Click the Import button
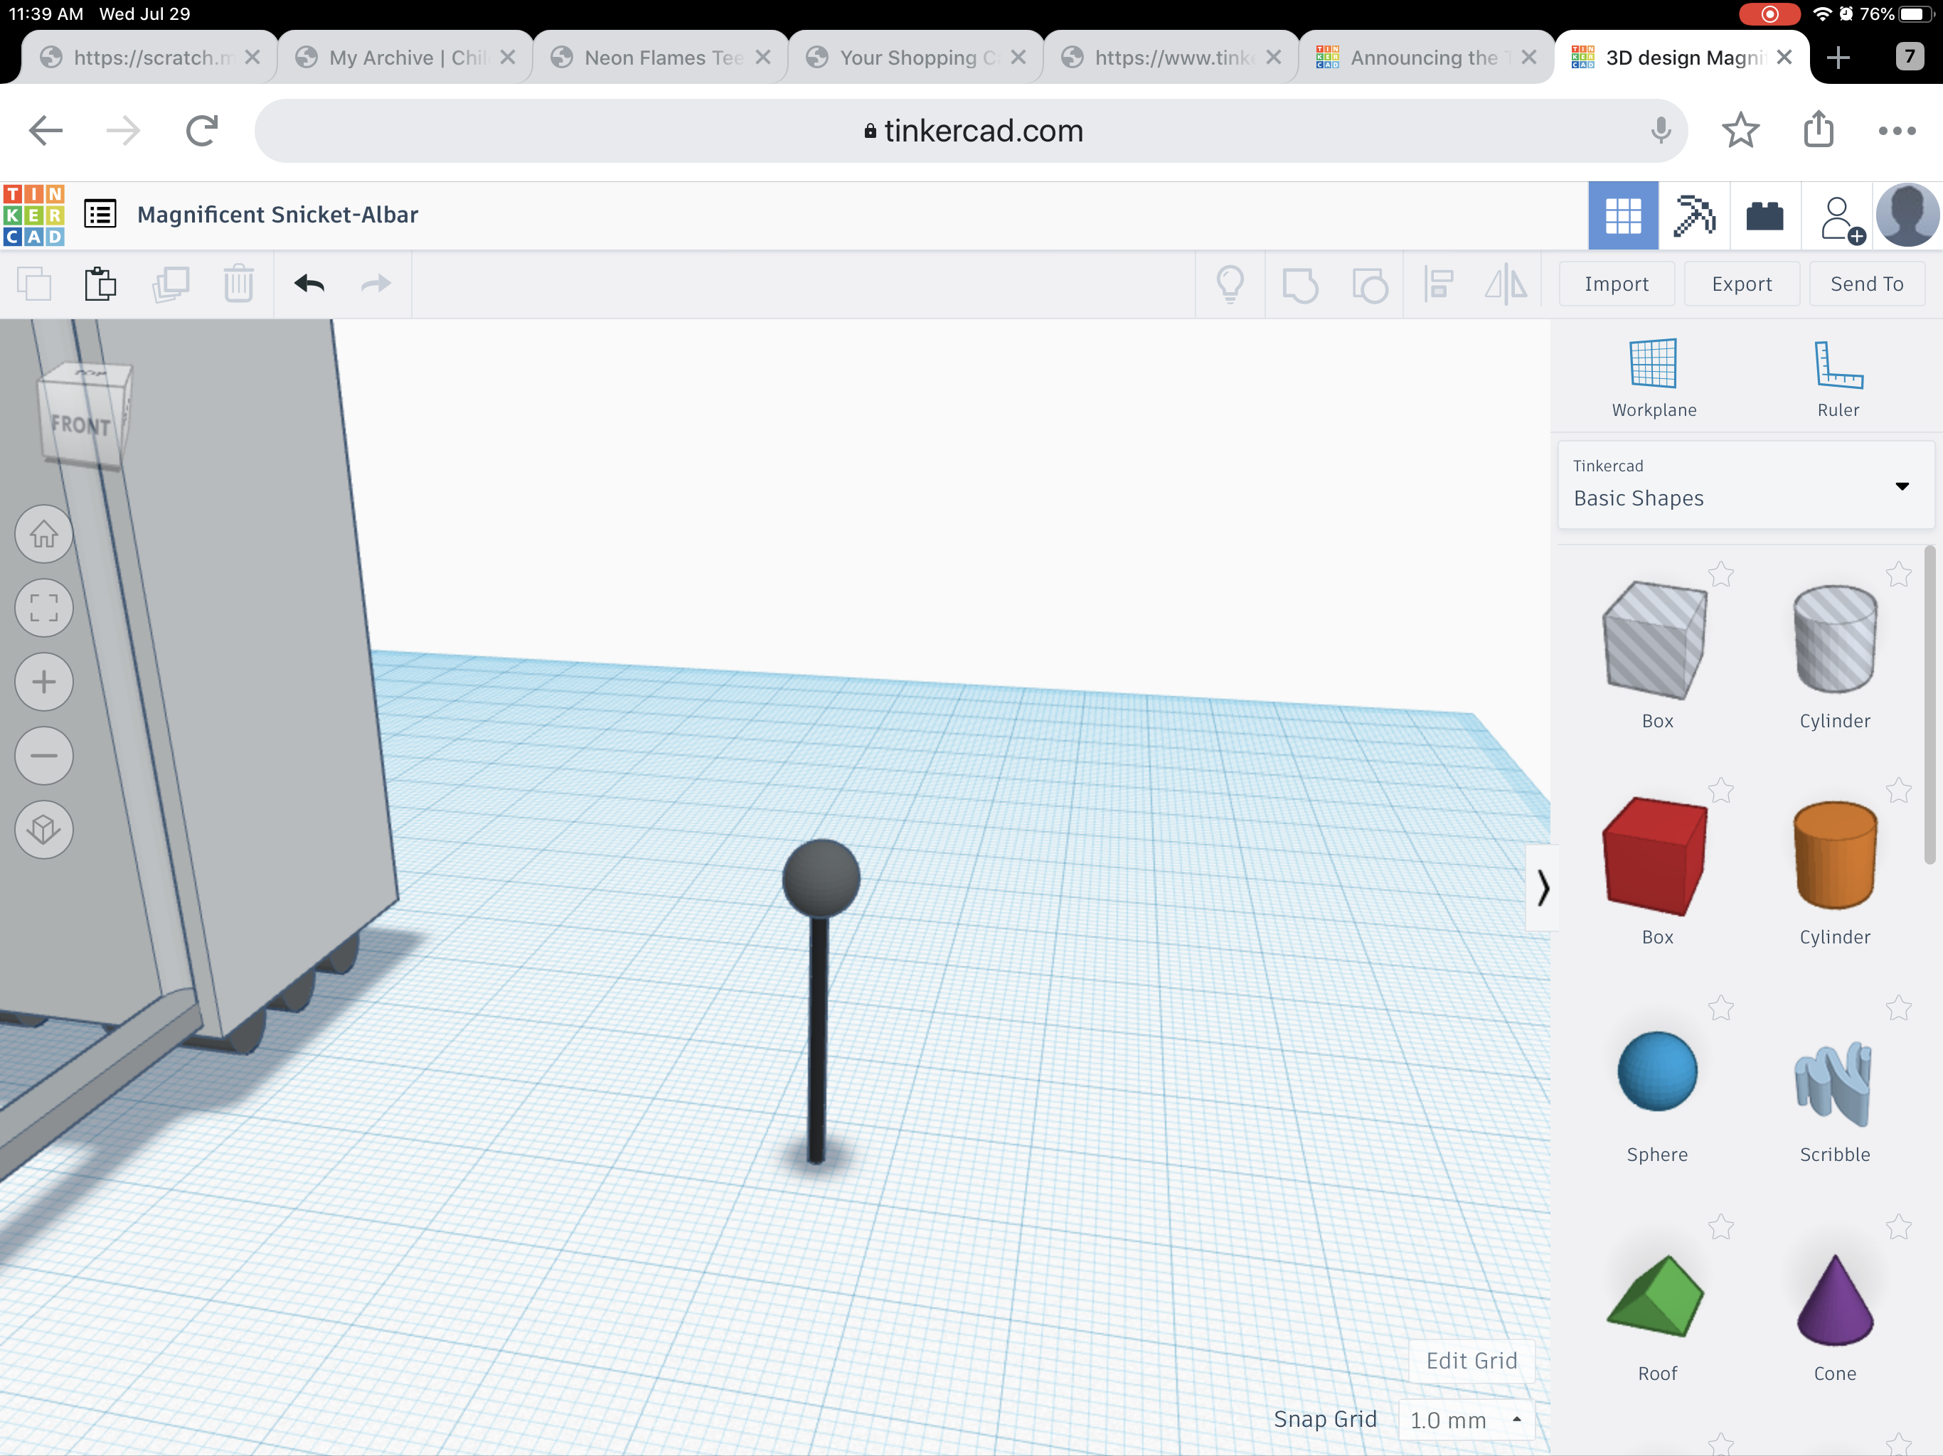1943x1456 pixels. [1617, 284]
